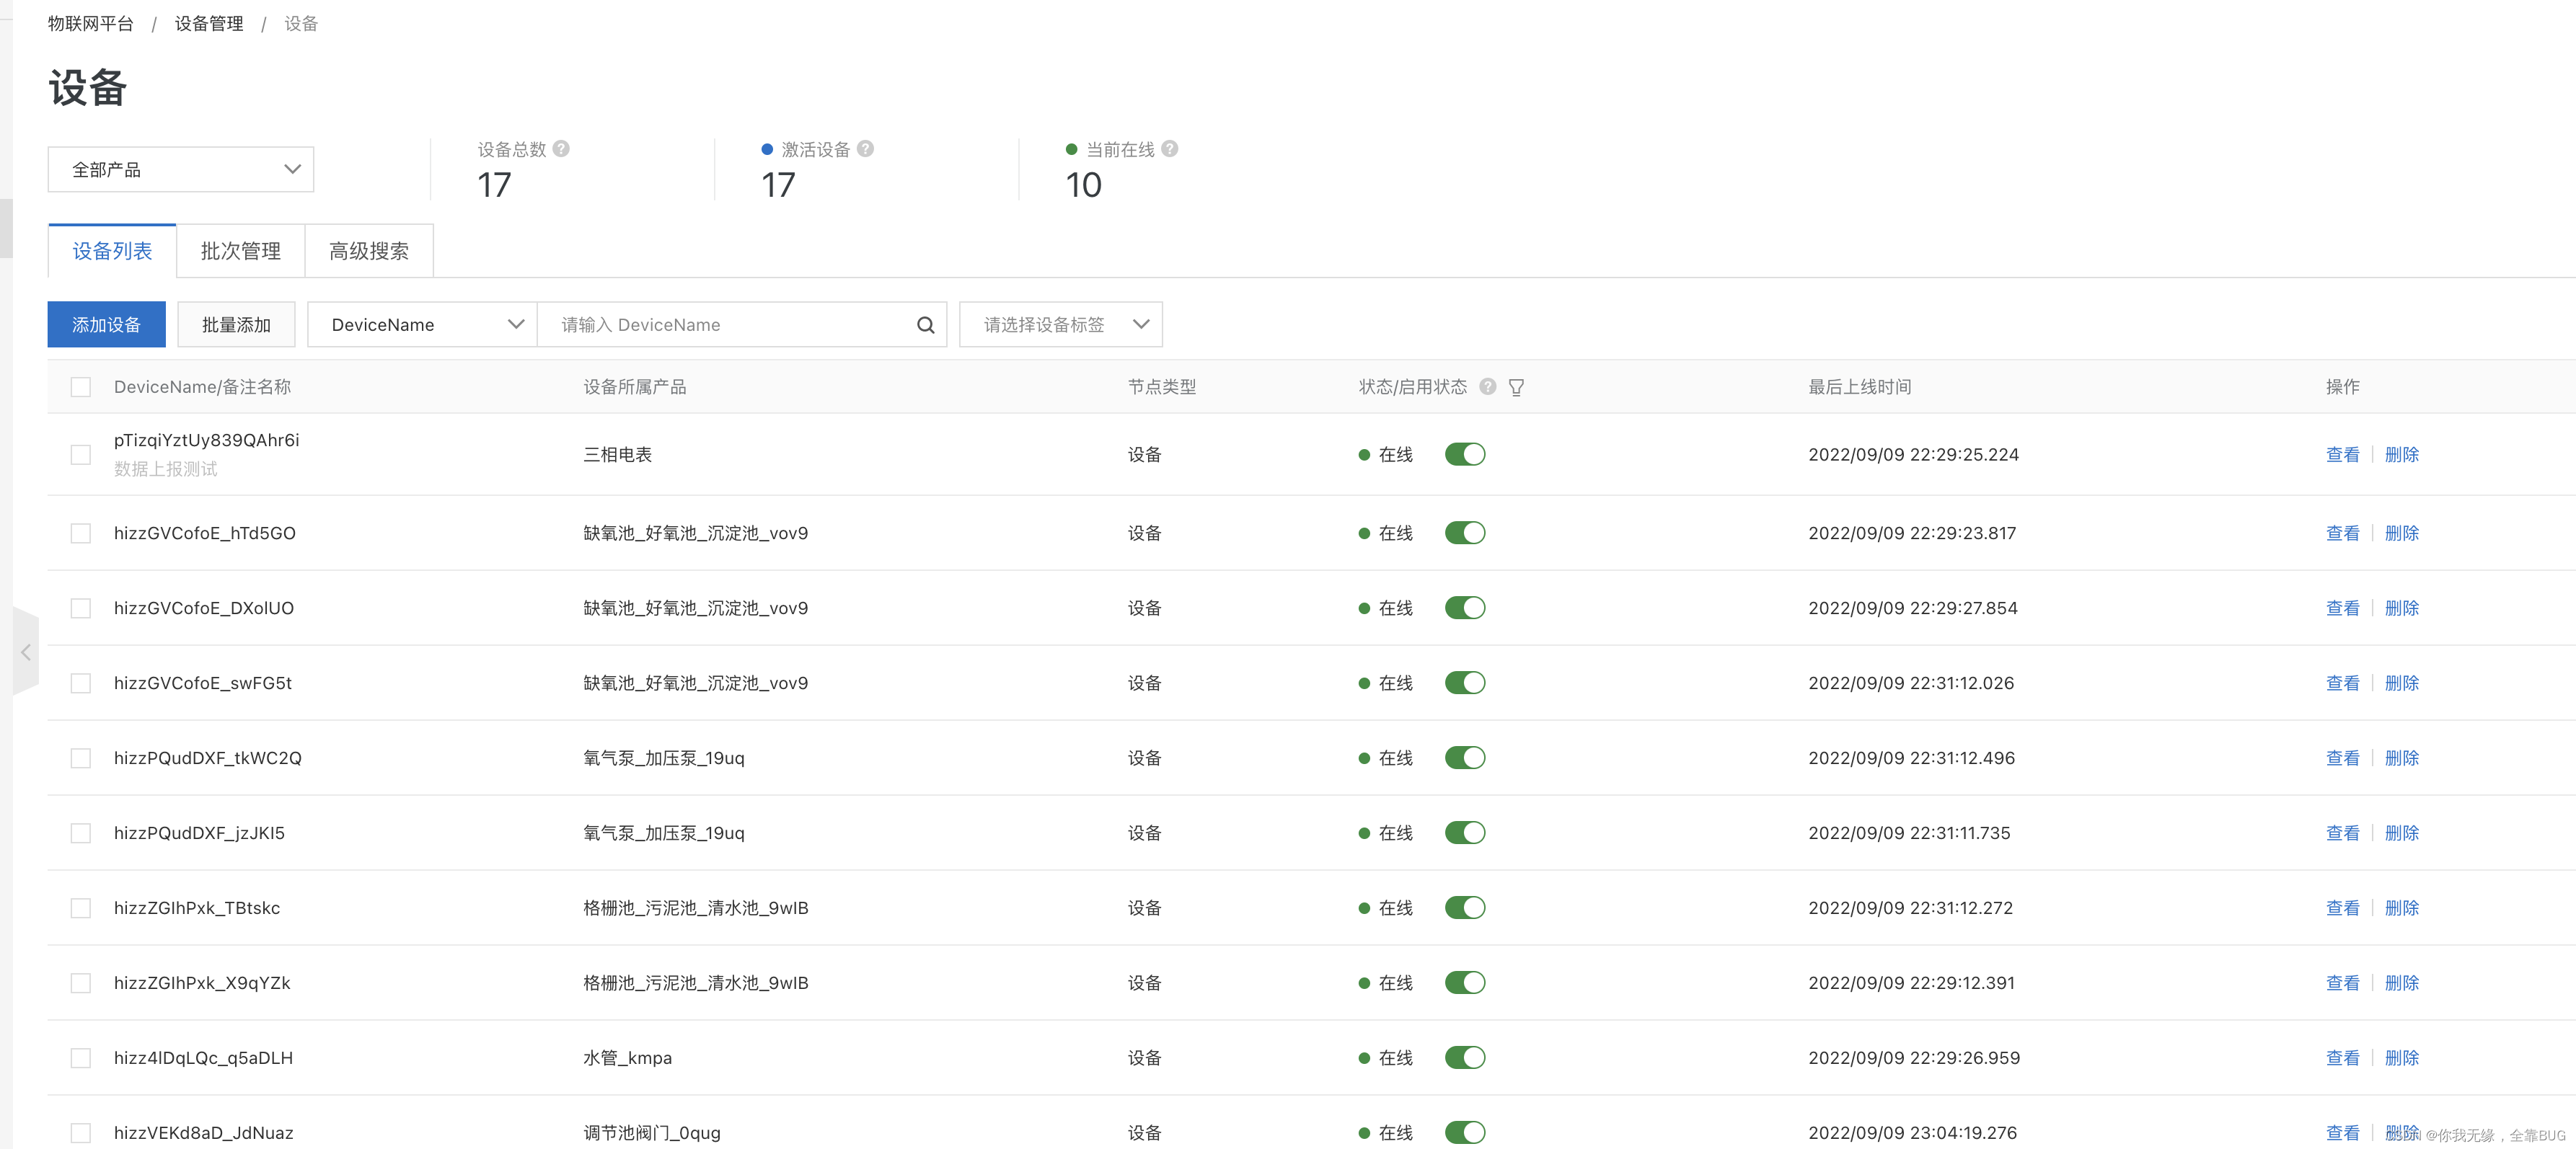Tick the select-all checkbox in table header
Screen dimensions: 2576x1149
tap(81, 386)
